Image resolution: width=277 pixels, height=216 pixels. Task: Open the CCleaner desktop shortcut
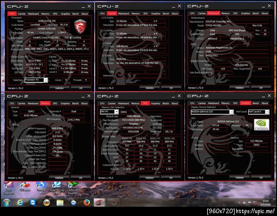[25, 187]
